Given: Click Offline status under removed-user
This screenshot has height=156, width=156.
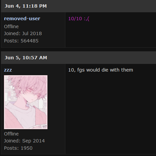Looking at the screenshot, I should 11,26.
